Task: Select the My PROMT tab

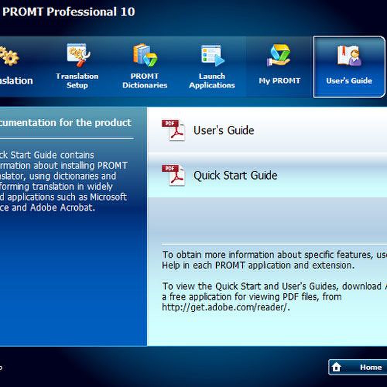Action: pos(279,67)
